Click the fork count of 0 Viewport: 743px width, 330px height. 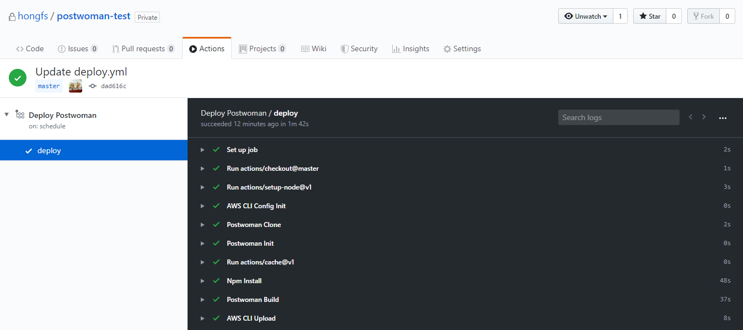727,17
